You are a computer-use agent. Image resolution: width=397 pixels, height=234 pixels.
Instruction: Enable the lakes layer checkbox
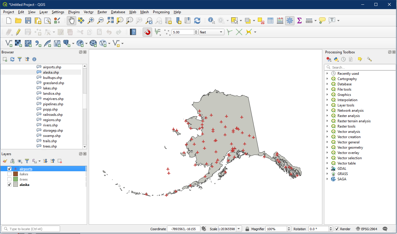coord(9,174)
